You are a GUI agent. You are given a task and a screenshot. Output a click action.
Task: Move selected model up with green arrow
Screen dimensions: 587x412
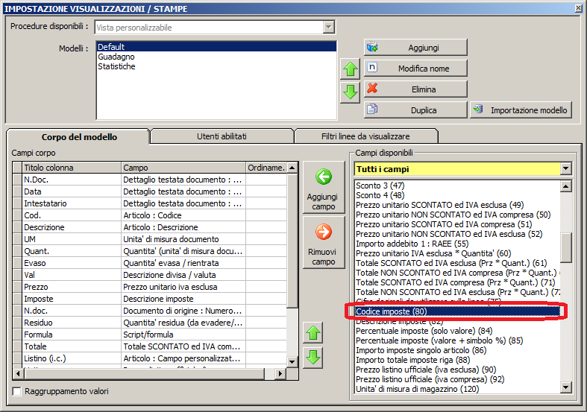pos(350,69)
